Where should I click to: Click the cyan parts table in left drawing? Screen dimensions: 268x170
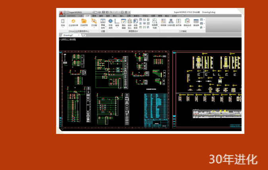(x=156, y=106)
